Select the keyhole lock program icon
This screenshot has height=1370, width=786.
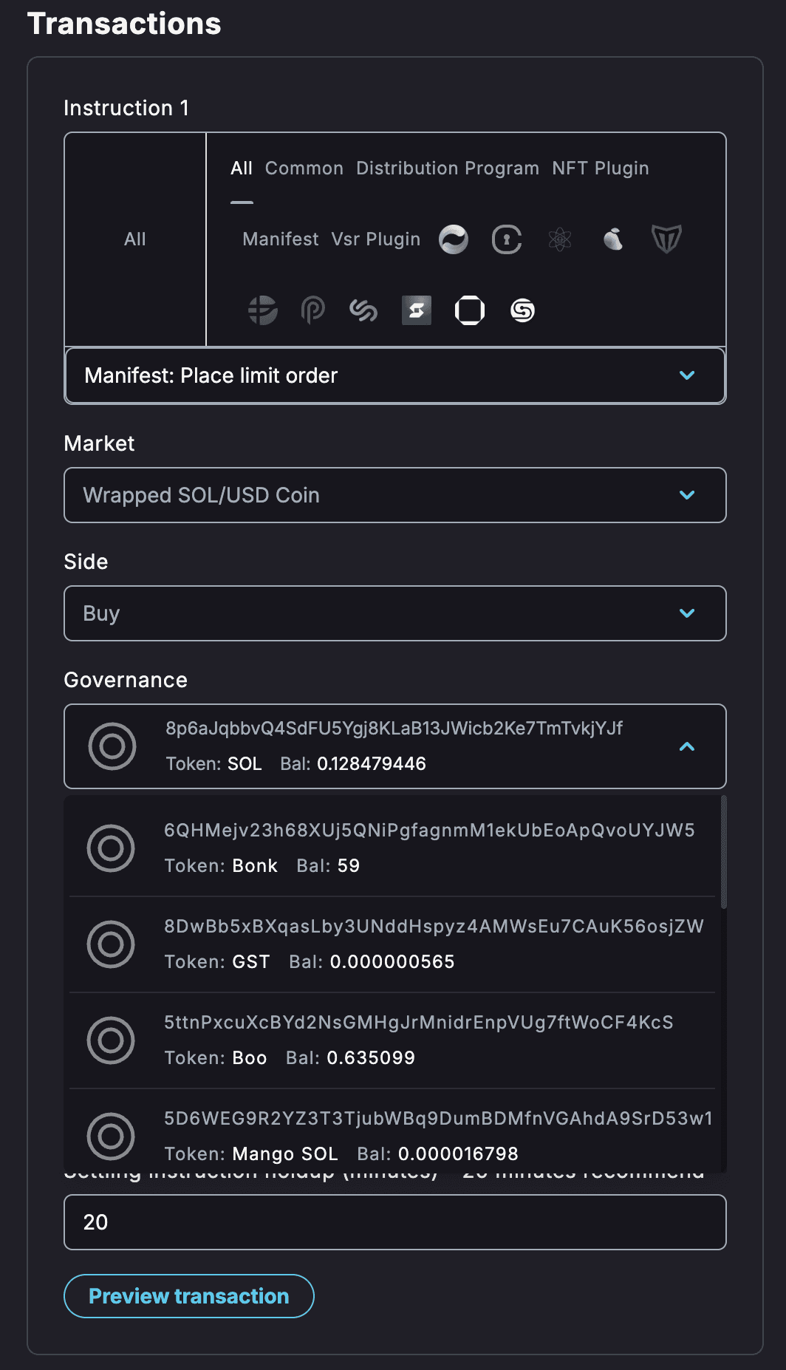pyautogui.click(x=507, y=239)
